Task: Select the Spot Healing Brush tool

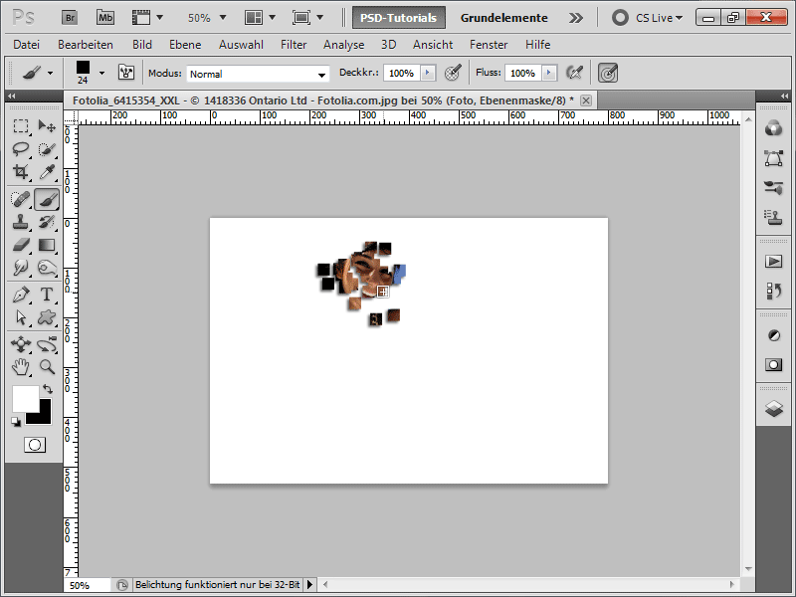Action: click(x=21, y=199)
